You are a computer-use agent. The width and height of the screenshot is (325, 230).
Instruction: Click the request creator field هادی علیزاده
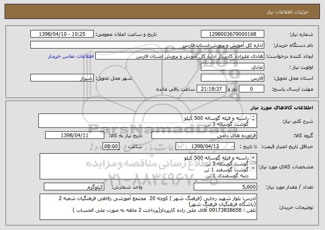(180, 56)
